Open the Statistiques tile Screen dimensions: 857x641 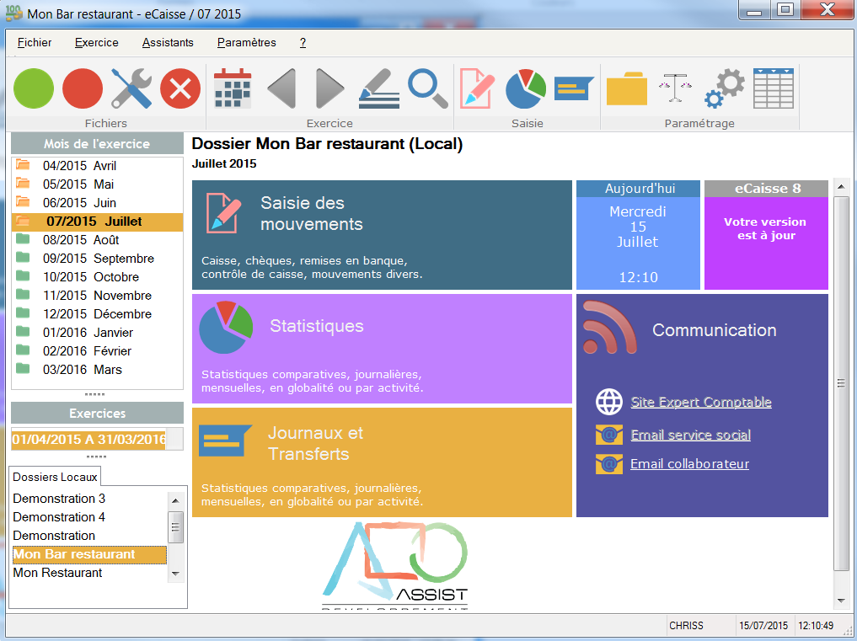(382, 349)
